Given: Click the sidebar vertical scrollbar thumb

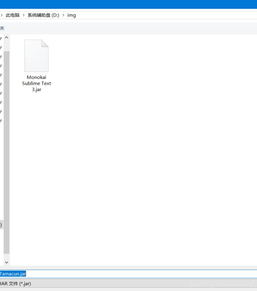Looking at the screenshot, I should (6, 152).
